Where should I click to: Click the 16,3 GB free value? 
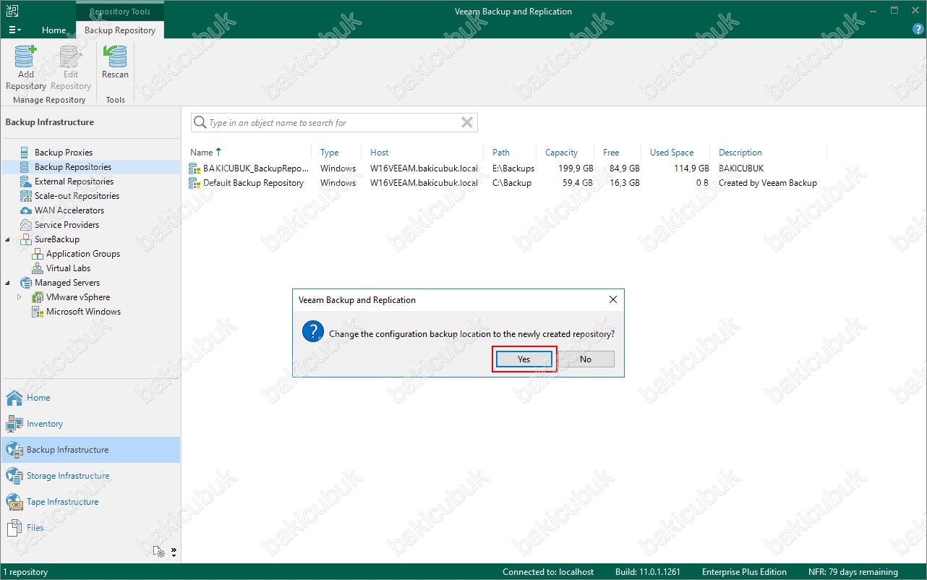625,183
